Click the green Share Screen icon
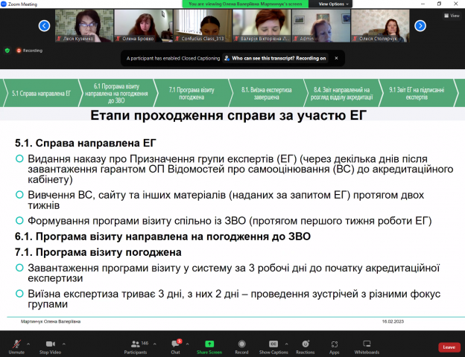The height and width of the screenshot is (357, 465). pos(209,345)
